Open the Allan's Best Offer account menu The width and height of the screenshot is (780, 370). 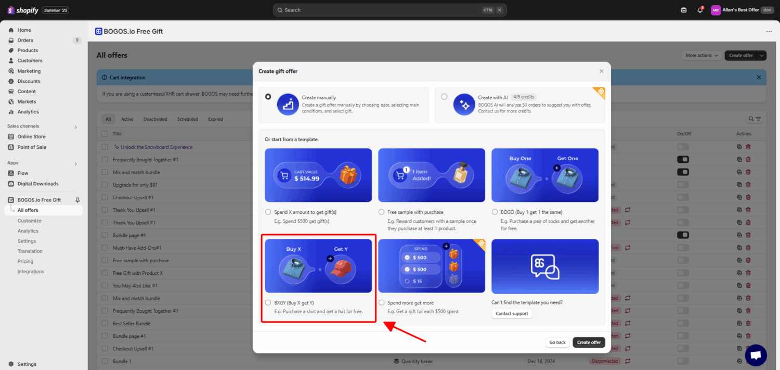pyautogui.click(x=743, y=10)
